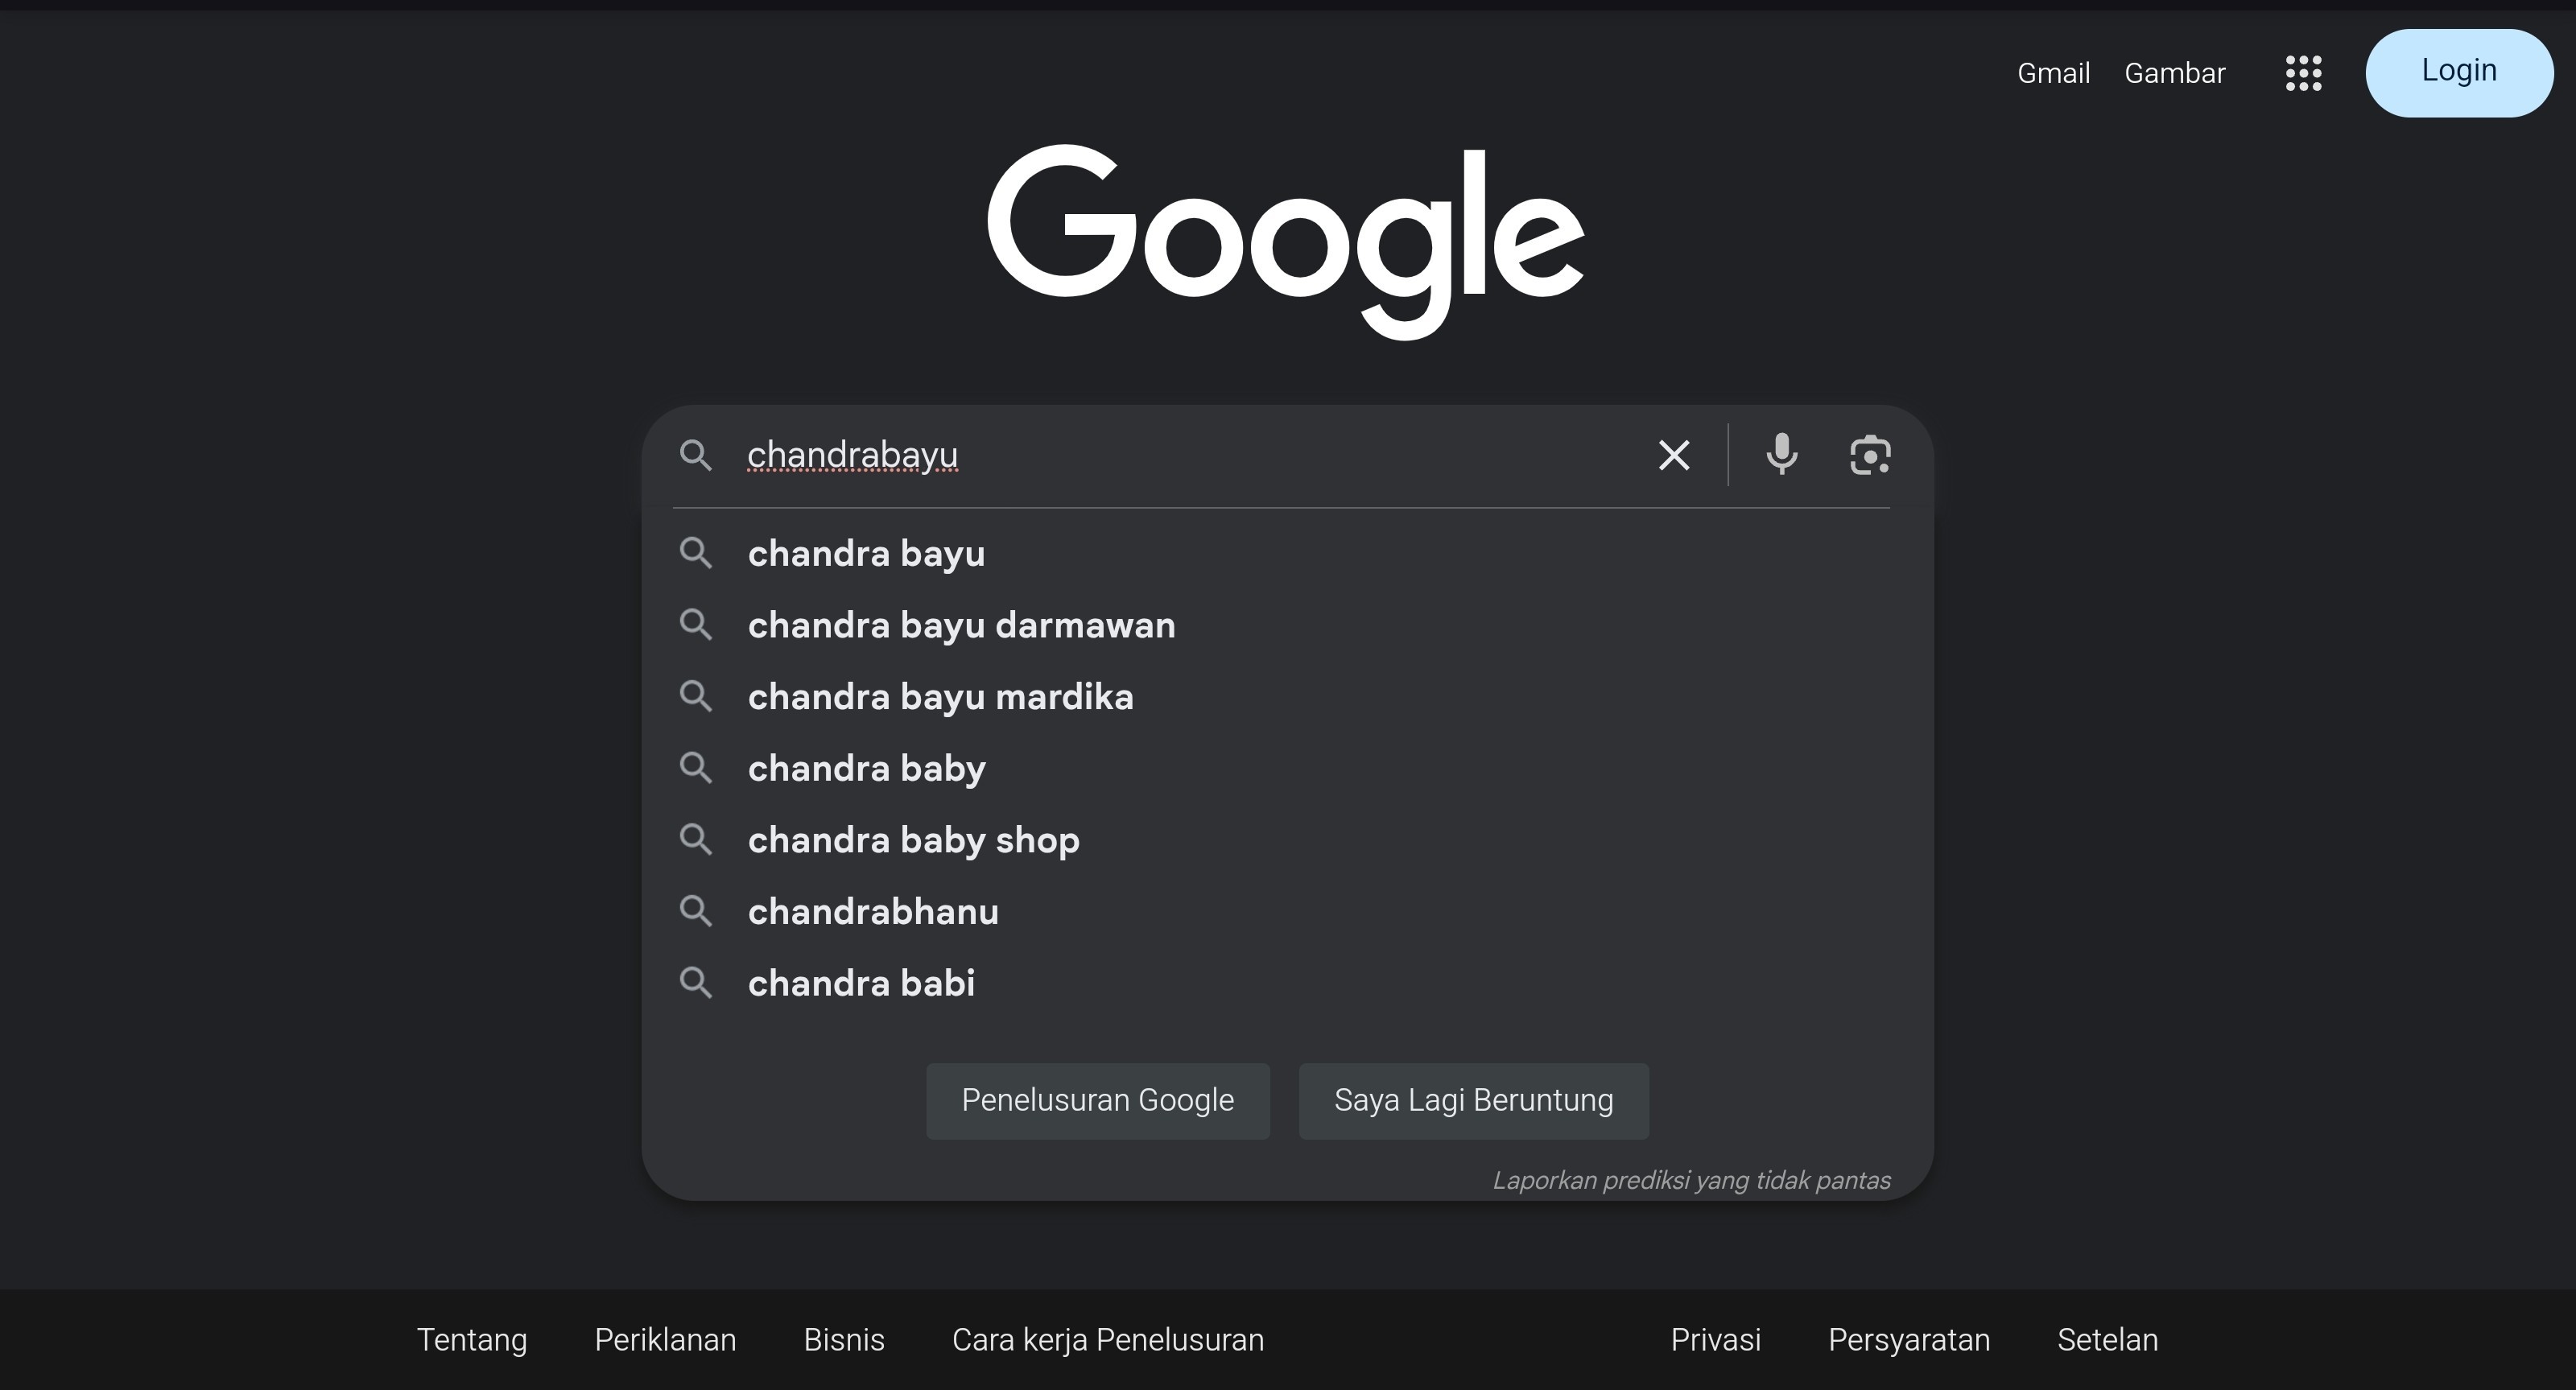
Task: Click magnifier icon beside chandrabhanu suggestion
Action: click(x=696, y=911)
